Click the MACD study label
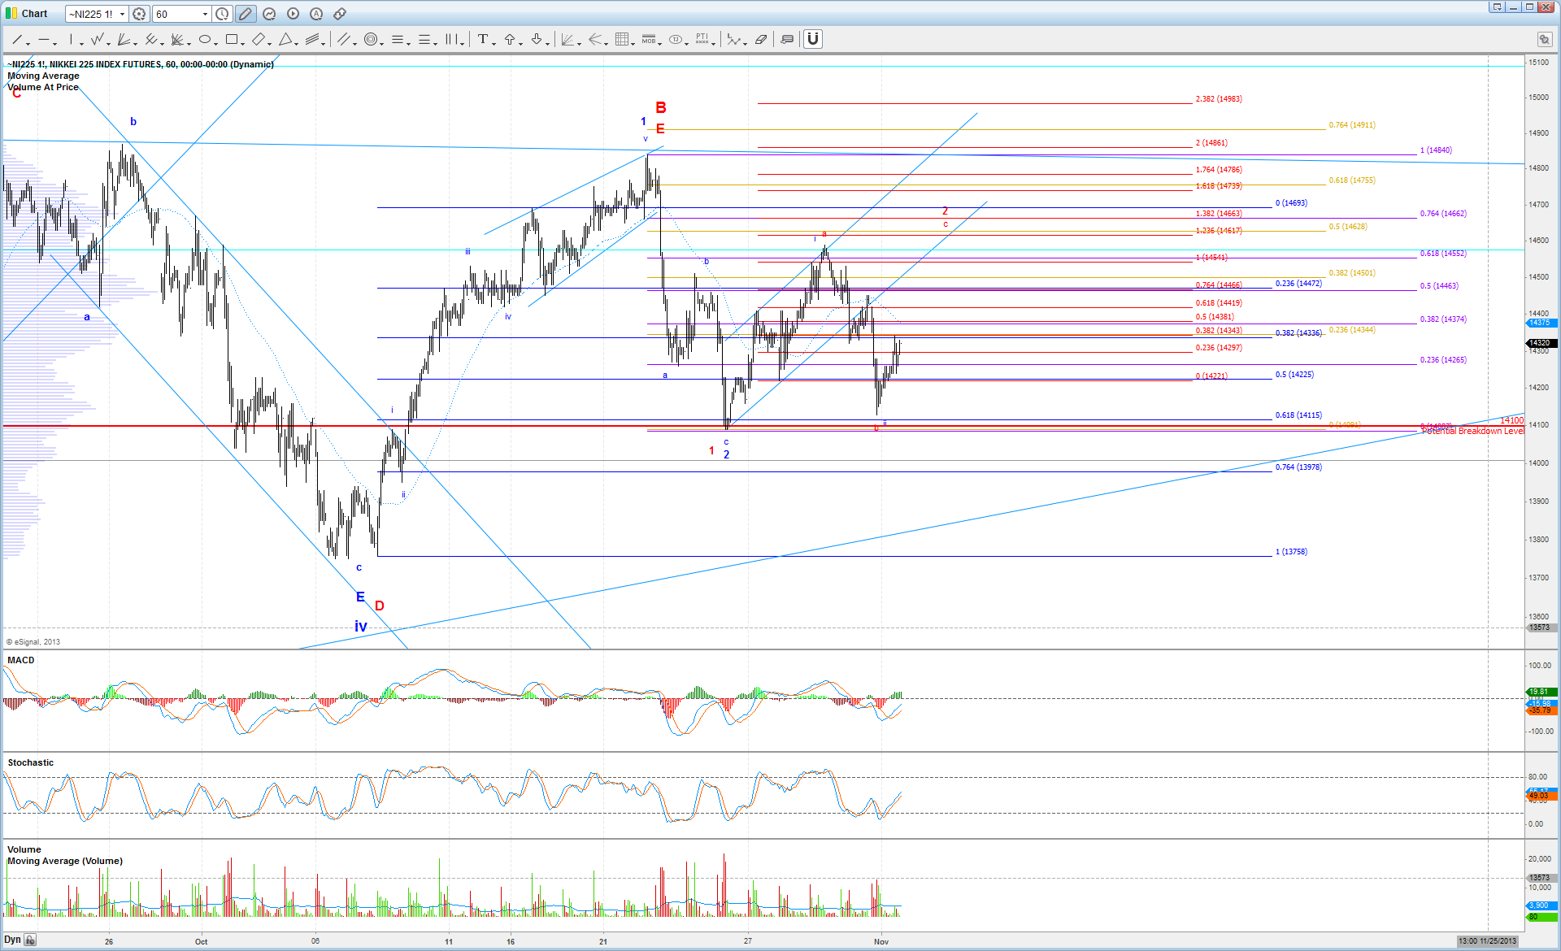The width and height of the screenshot is (1561, 951). [21, 660]
